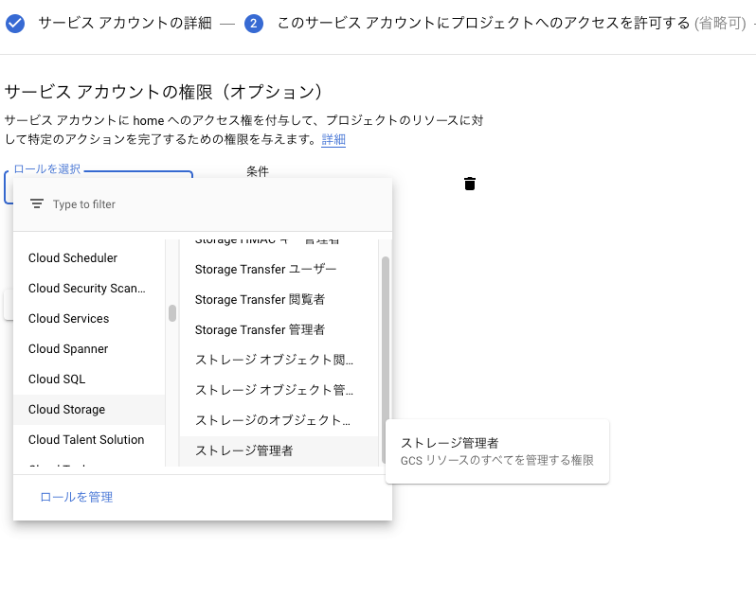Select Storage Transfer ユーザー role

265,270
